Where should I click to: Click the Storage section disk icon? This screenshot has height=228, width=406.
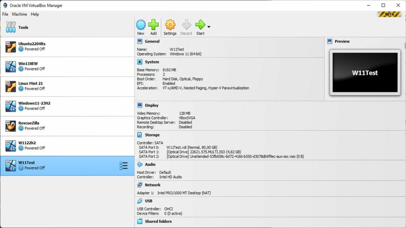coord(140,135)
